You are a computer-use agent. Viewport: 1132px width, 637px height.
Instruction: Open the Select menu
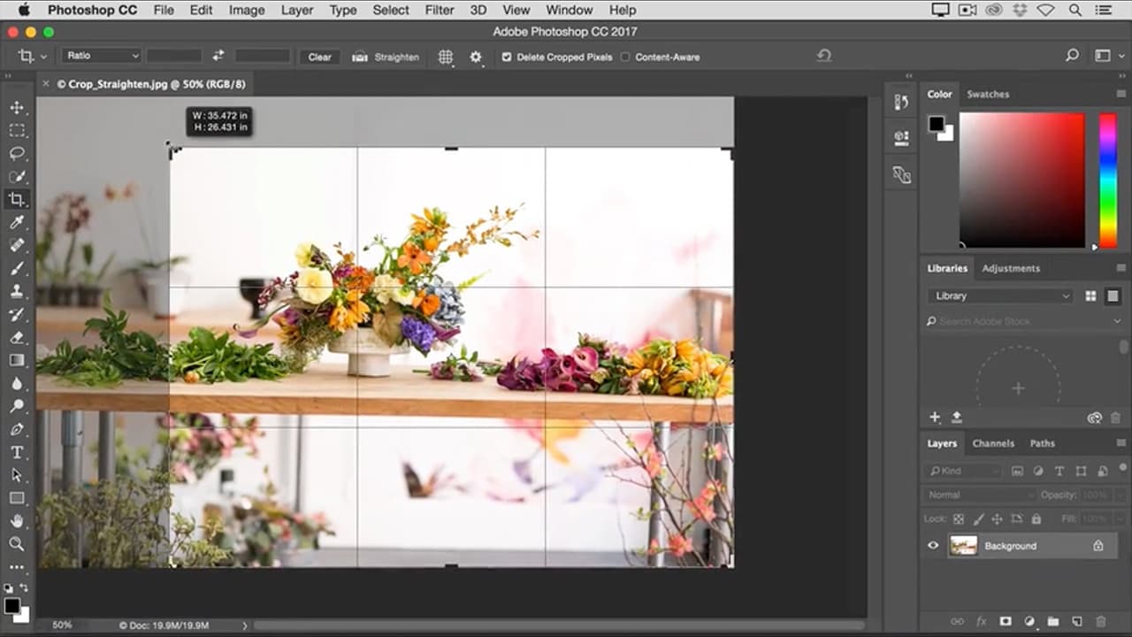tap(391, 10)
